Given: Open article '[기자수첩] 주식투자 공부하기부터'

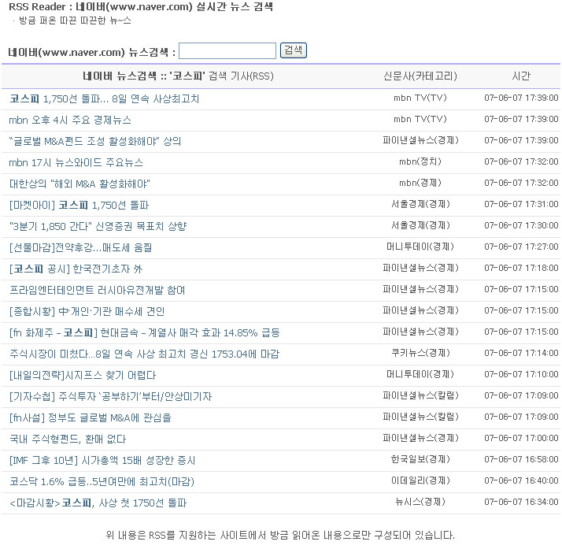Looking at the screenshot, I should 110,396.
